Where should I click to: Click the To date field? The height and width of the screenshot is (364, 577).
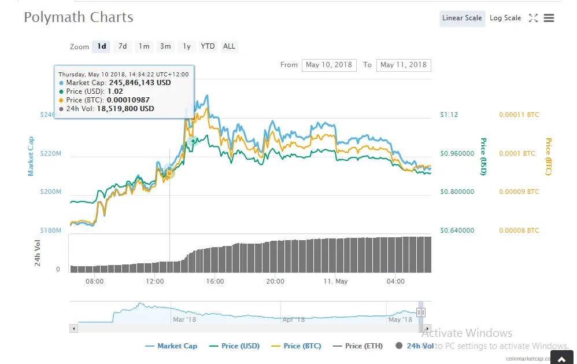[x=404, y=65]
